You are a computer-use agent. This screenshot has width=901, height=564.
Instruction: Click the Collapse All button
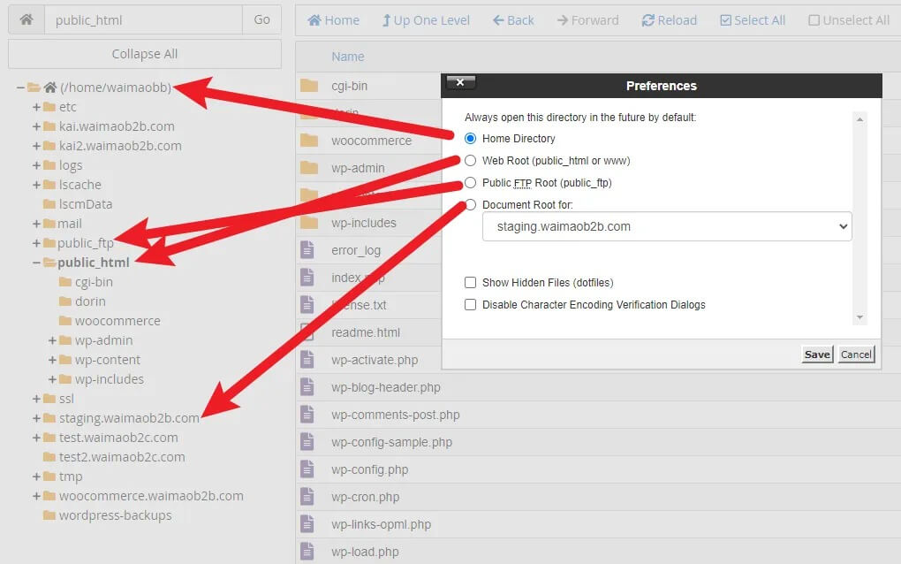[145, 54]
